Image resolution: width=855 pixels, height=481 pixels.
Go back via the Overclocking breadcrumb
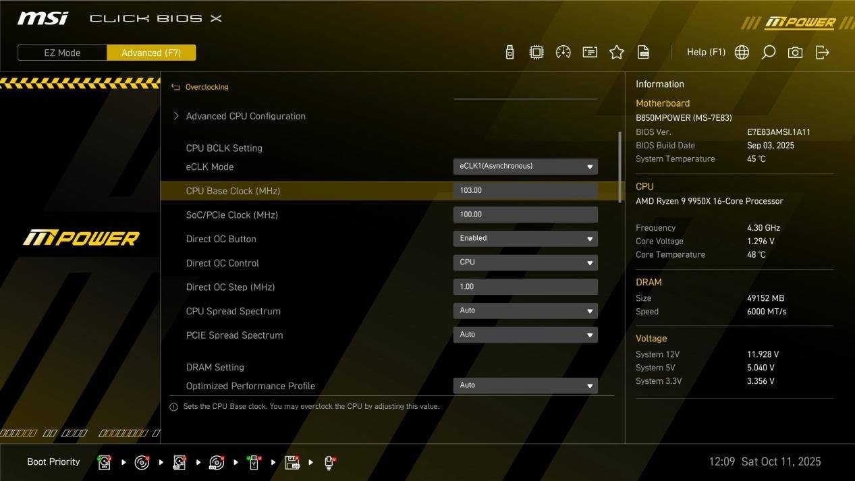[206, 87]
